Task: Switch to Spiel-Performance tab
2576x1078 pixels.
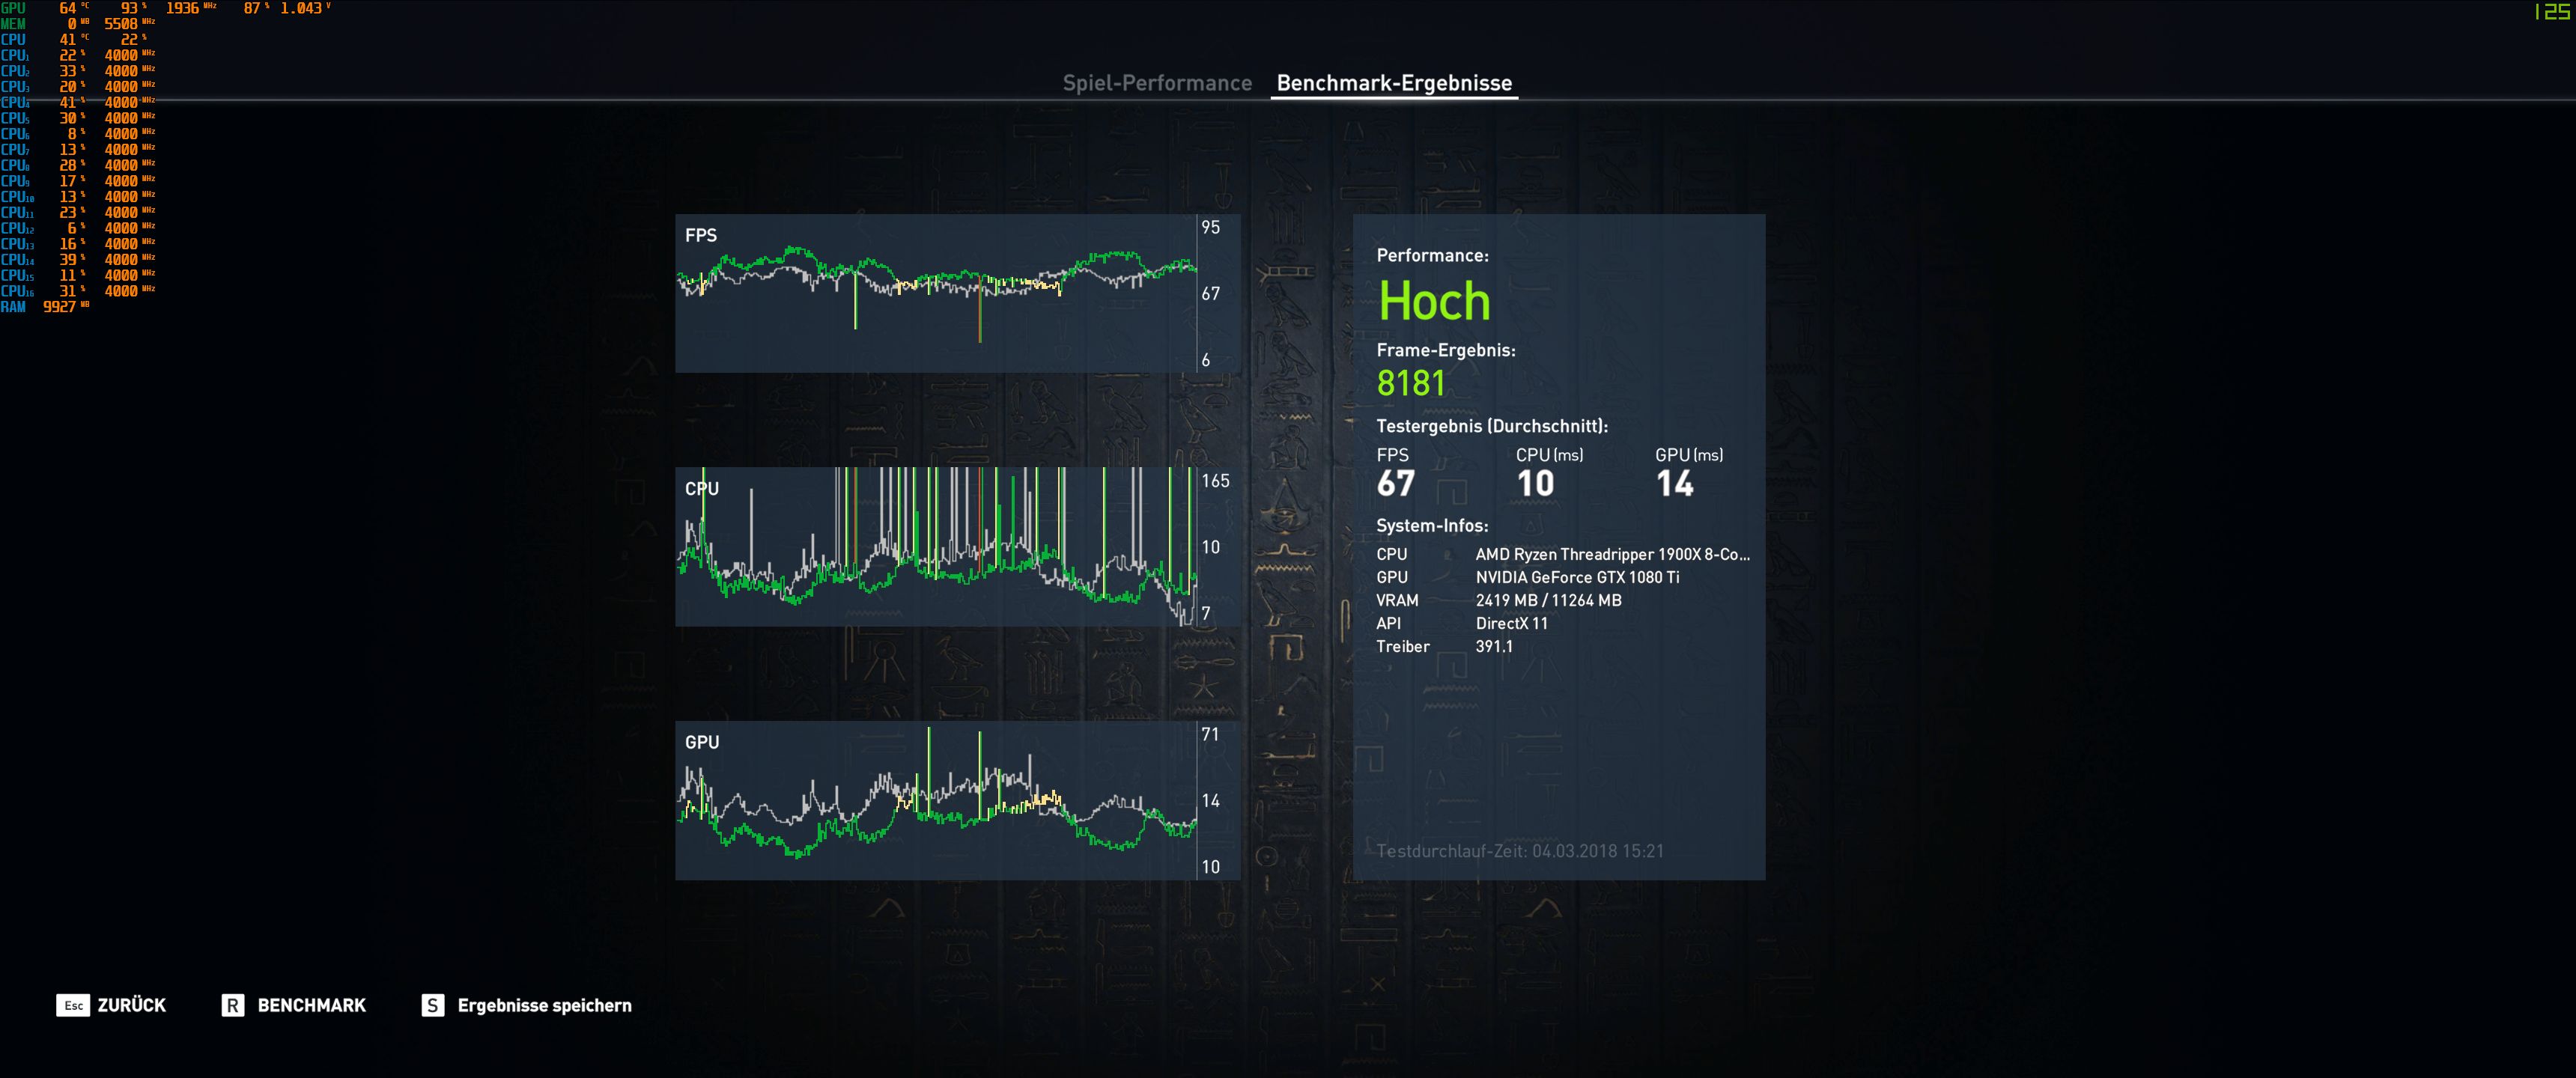Action: (x=1157, y=83)
